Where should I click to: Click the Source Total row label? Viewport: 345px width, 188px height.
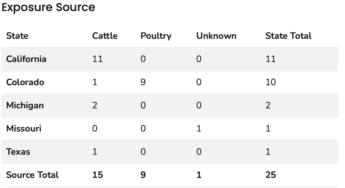[x=32, y=175]
